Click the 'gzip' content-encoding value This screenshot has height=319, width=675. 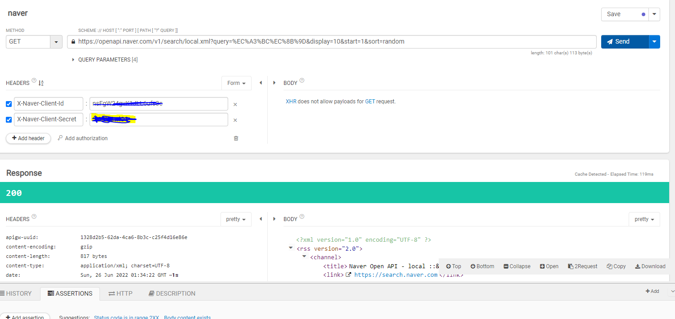click(x=86, y=247)
